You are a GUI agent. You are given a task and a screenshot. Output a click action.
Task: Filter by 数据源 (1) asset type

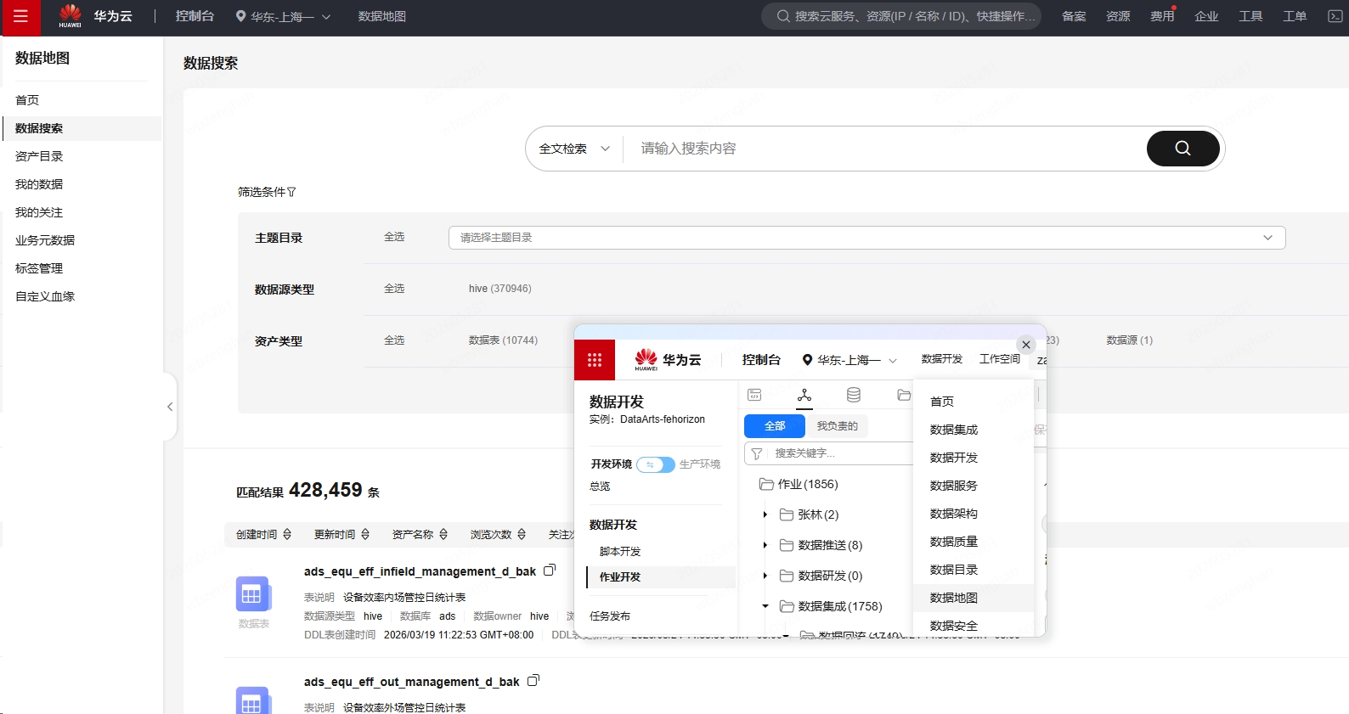coord(1129,340)
